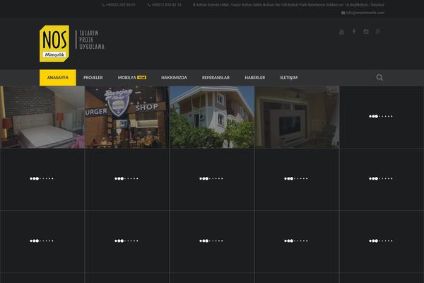424x283 pixels.
Task: Open the Google Plus social icon
Action: coord(377,31)
